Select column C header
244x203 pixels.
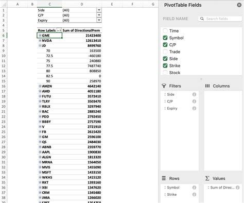(49, 4)
